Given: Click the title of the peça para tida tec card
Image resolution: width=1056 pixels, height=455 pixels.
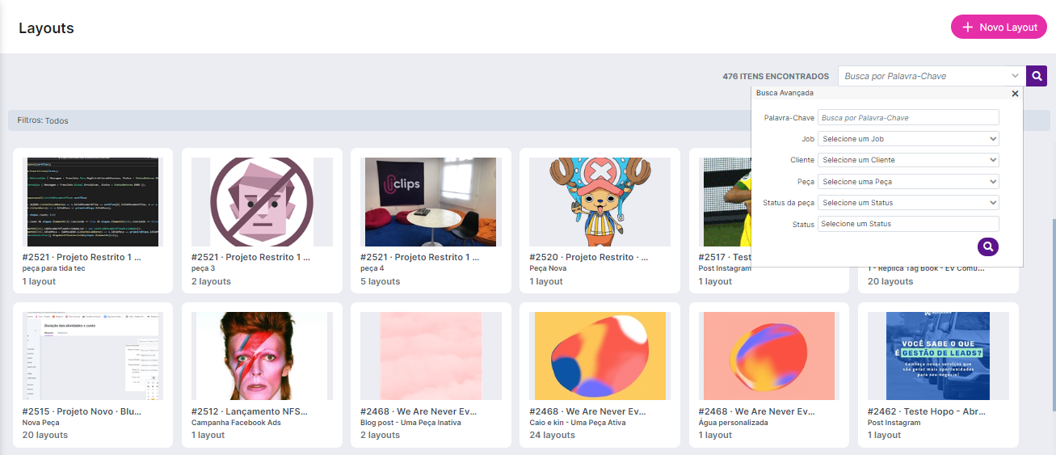Looking at the screenshot, I should [82, 257].
